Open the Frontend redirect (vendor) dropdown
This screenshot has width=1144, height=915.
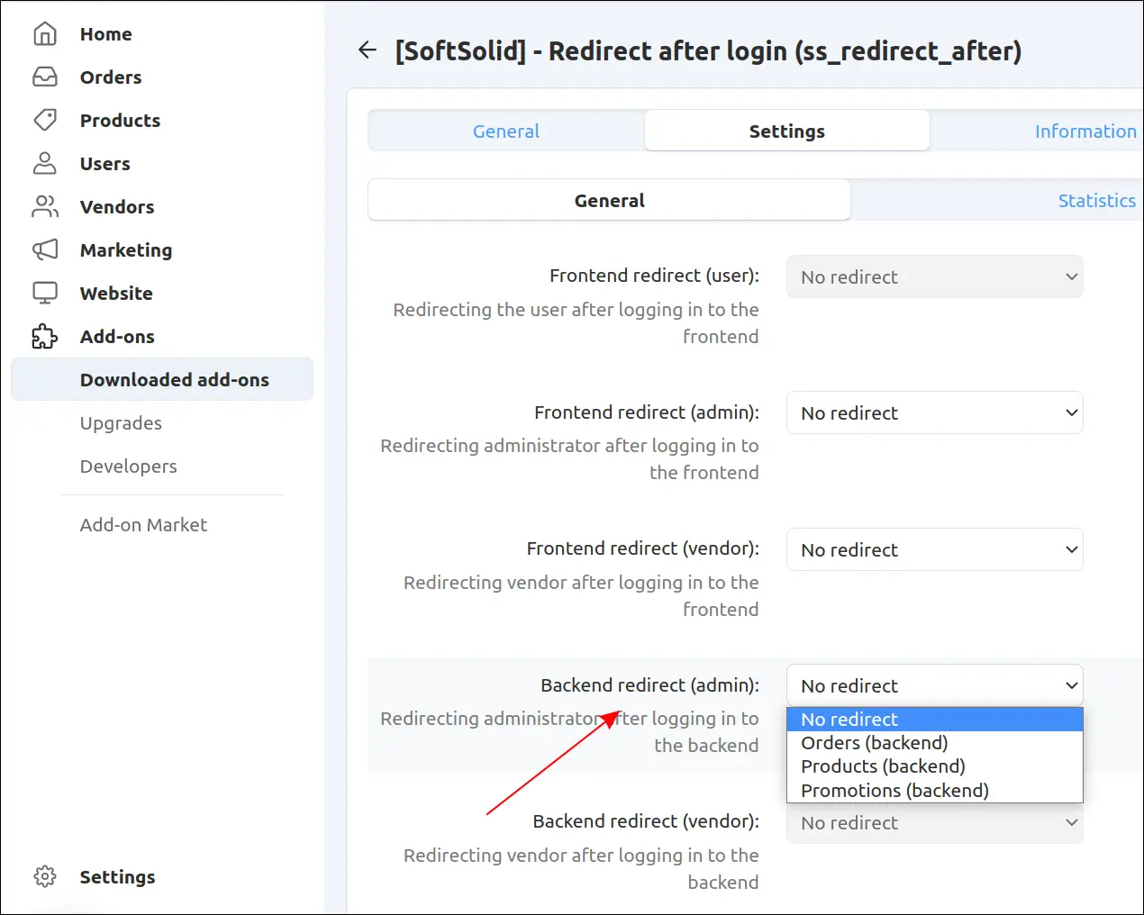(x=934, y=549)
